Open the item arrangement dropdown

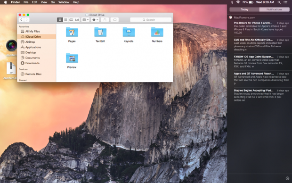tap(85, 20)
